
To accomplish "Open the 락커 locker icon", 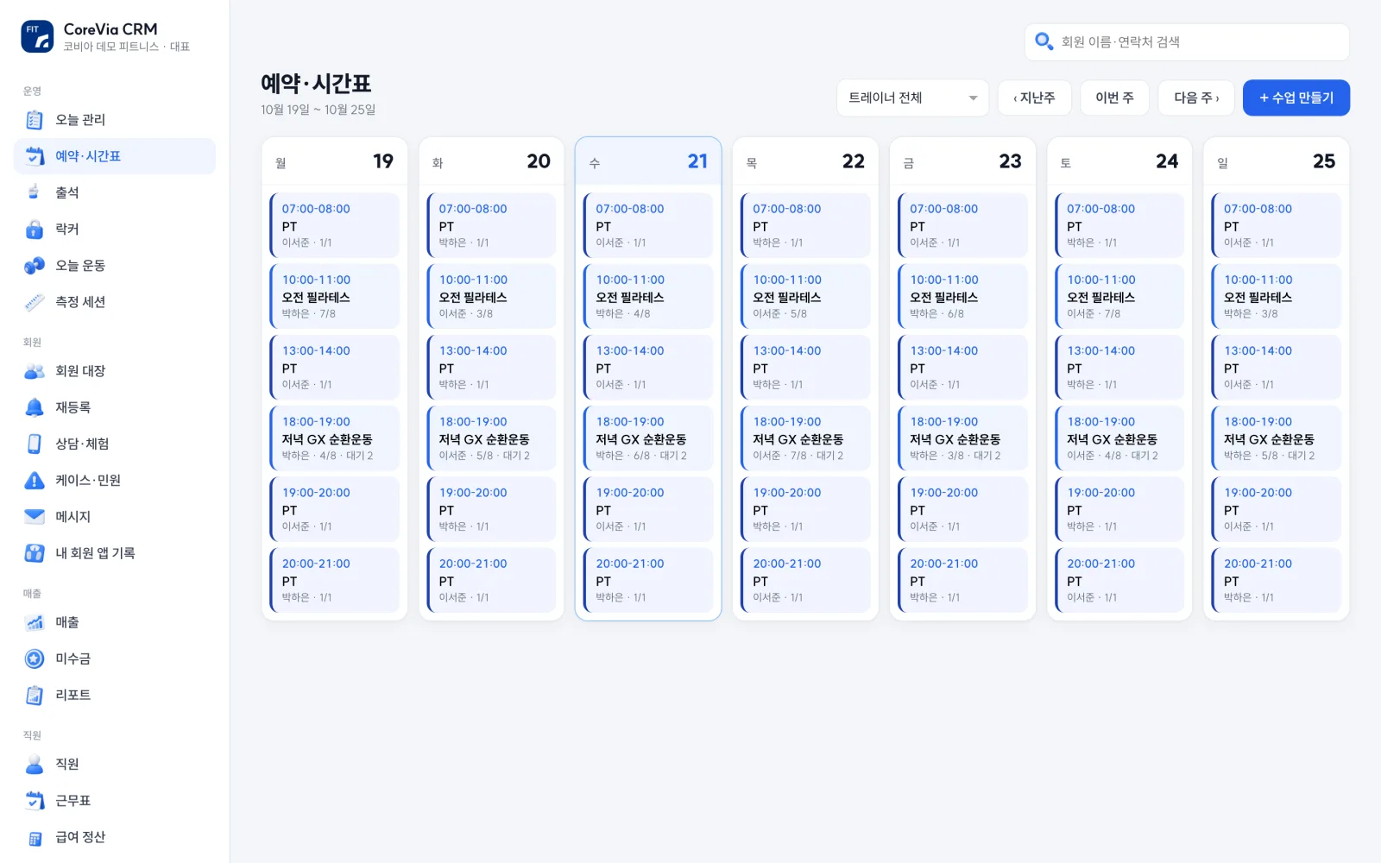I will point(35,229).
